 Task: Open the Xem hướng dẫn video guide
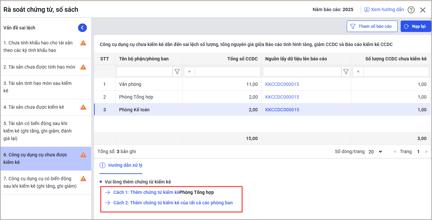pyautogui.click(x=384, y=9)
